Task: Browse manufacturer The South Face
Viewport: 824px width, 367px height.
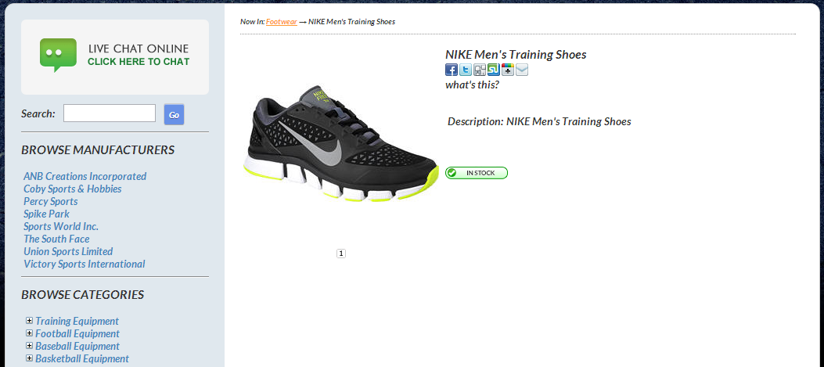Action: (57, 239)
